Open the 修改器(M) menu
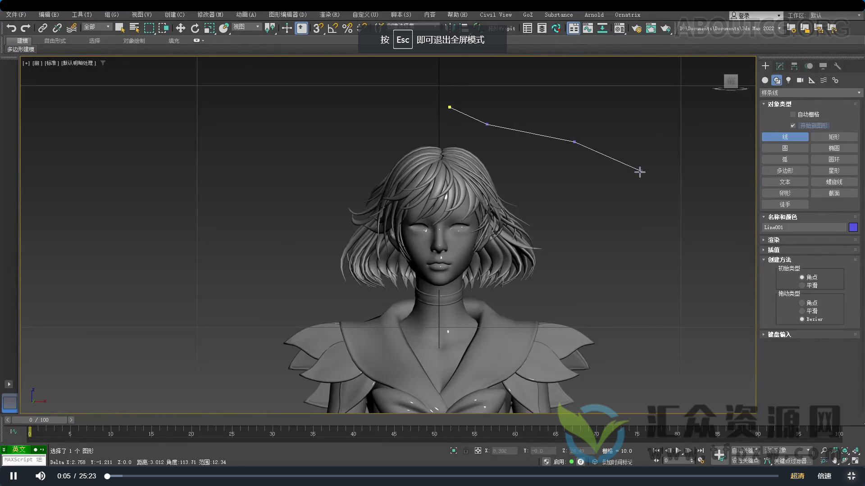Image resolution: width=865 pixels, height=486 pixels. point(210,15)
